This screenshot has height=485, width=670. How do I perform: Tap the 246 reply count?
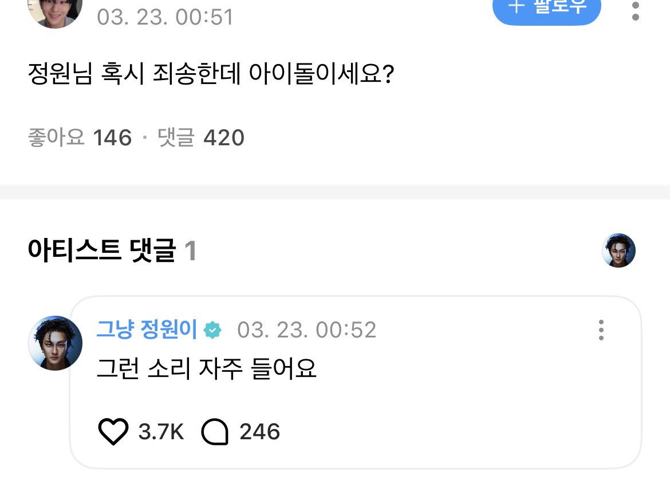coord(259,432)
